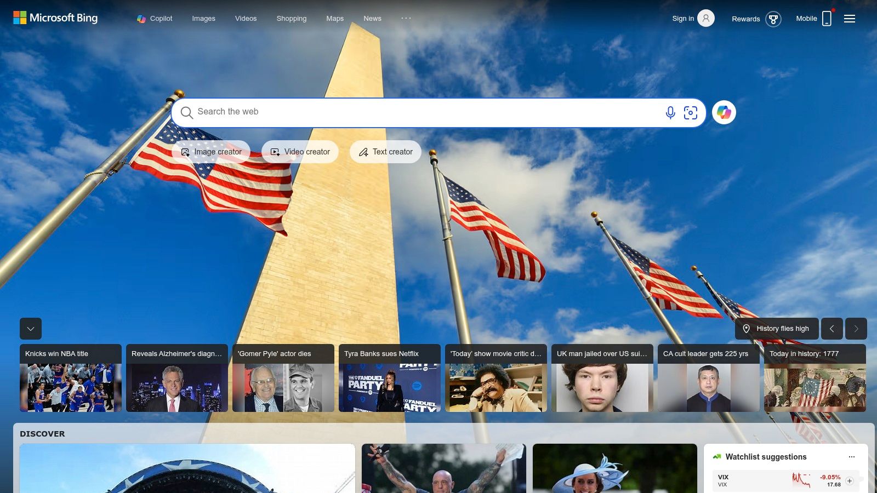Click the Search the web input field
The height and width of the screenshot is (493, 877).
tap(428, 112)
